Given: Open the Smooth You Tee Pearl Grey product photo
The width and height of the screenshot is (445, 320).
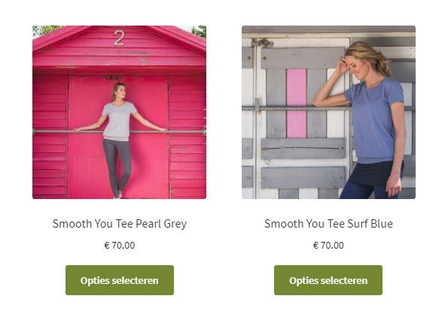Looking at the screenshot, I should tap(119, 112).
